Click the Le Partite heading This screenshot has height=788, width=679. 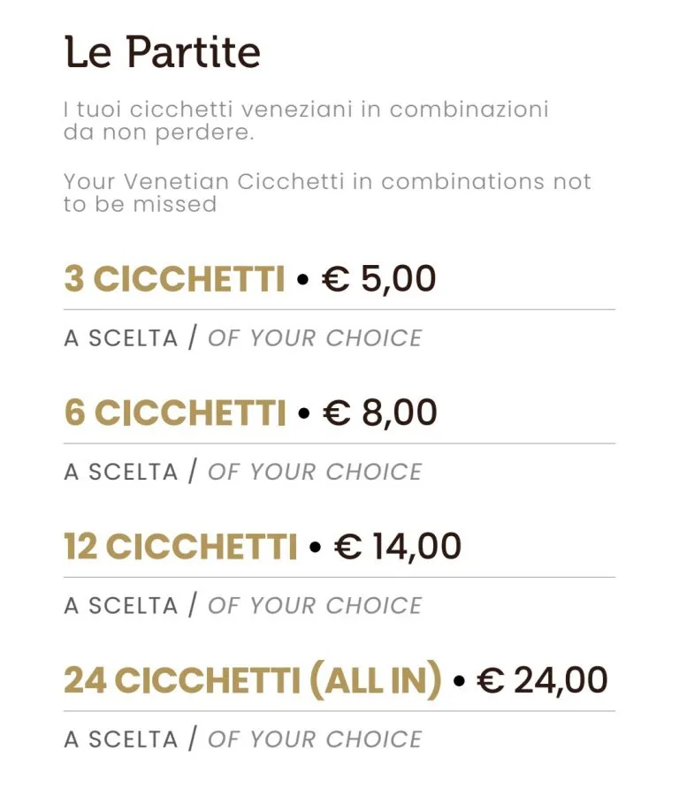163,52
